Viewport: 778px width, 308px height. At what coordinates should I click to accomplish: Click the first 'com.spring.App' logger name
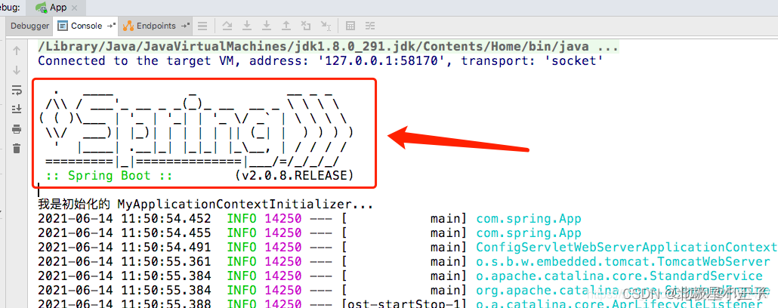[529, 219]
